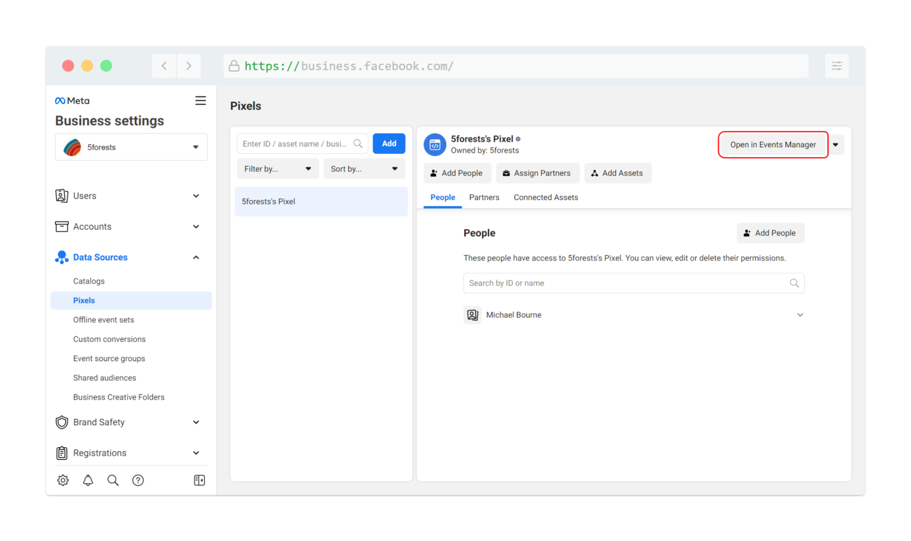Click Assign Partners button
This screenshot has width=911, height=541.
pyautogui.click(x=537, y=173)
